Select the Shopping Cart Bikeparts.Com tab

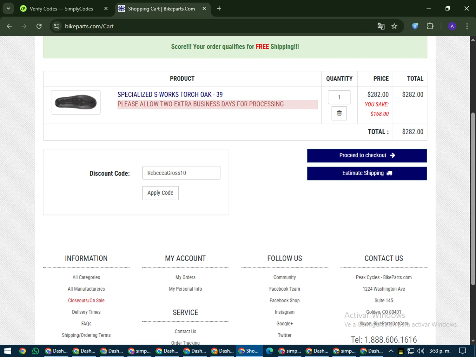click(162, 9)
